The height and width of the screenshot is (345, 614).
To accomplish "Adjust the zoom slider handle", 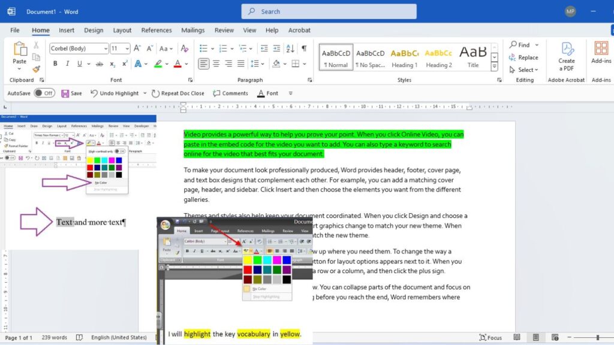I will point(598,337).
